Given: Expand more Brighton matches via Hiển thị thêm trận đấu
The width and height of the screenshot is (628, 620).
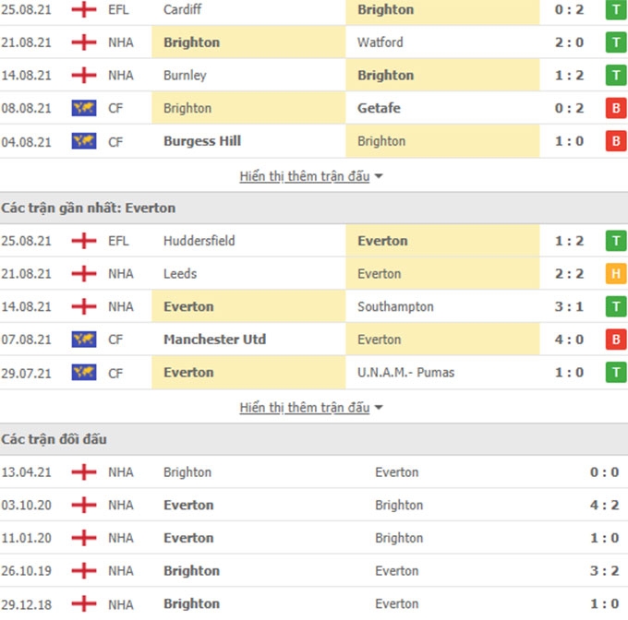Looking at the screenshot, I should tap(305, 176).
